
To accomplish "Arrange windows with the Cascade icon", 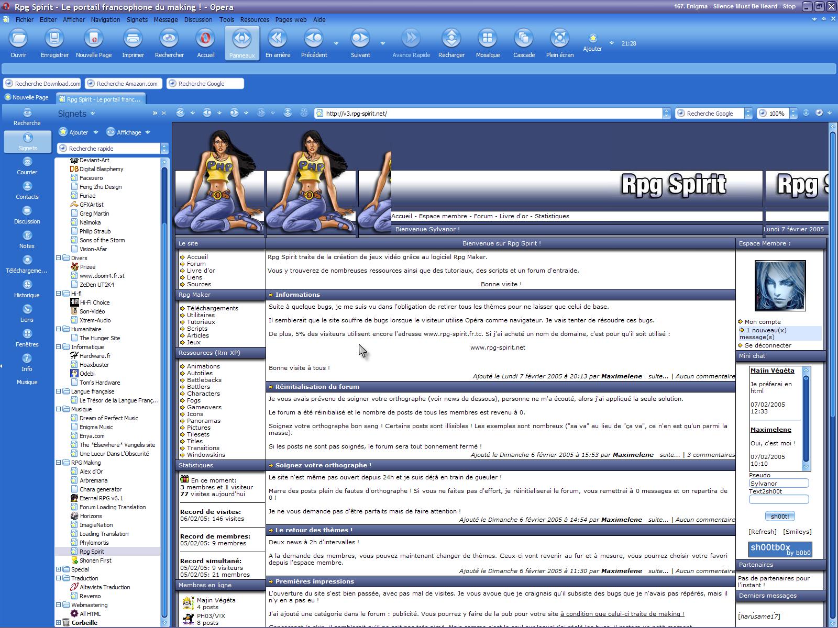I will point(524,38).
